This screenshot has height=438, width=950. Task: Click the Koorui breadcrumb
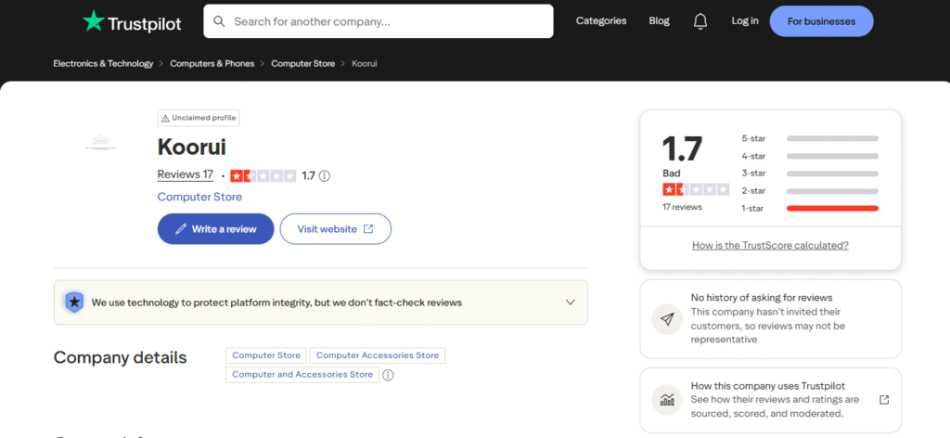364,64
